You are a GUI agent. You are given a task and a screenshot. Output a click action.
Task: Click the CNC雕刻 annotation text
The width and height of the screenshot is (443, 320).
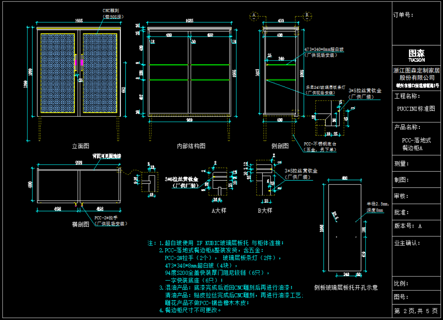tap(111, 11)
